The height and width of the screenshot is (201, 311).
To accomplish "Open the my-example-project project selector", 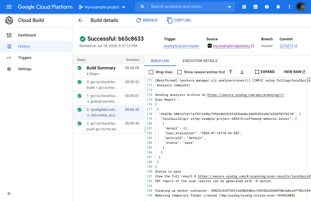I will (x=102, y=7).
